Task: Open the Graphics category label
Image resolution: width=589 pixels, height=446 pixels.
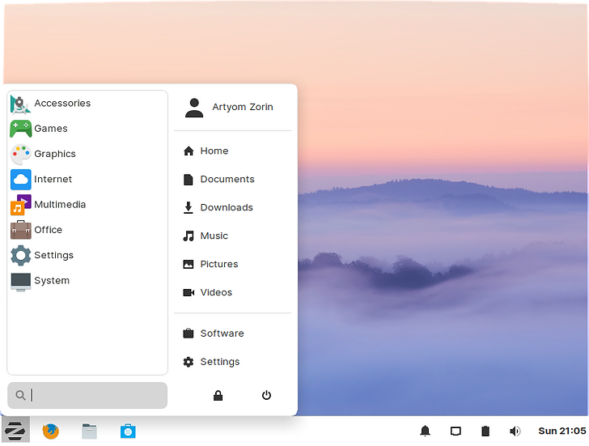Action: [x=55, y=154]
